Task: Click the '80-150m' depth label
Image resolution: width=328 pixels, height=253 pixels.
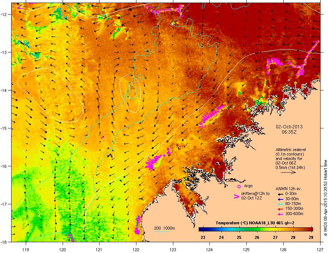Action: [293, 204]
